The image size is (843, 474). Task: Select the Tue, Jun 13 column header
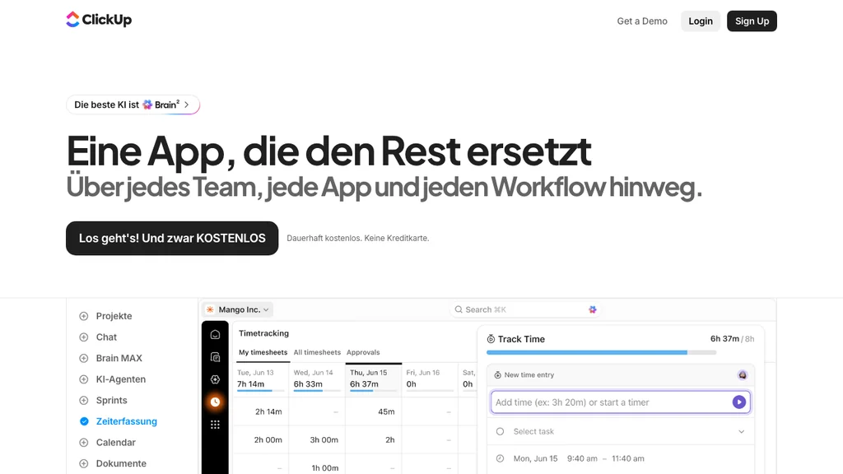coord(261,379)
